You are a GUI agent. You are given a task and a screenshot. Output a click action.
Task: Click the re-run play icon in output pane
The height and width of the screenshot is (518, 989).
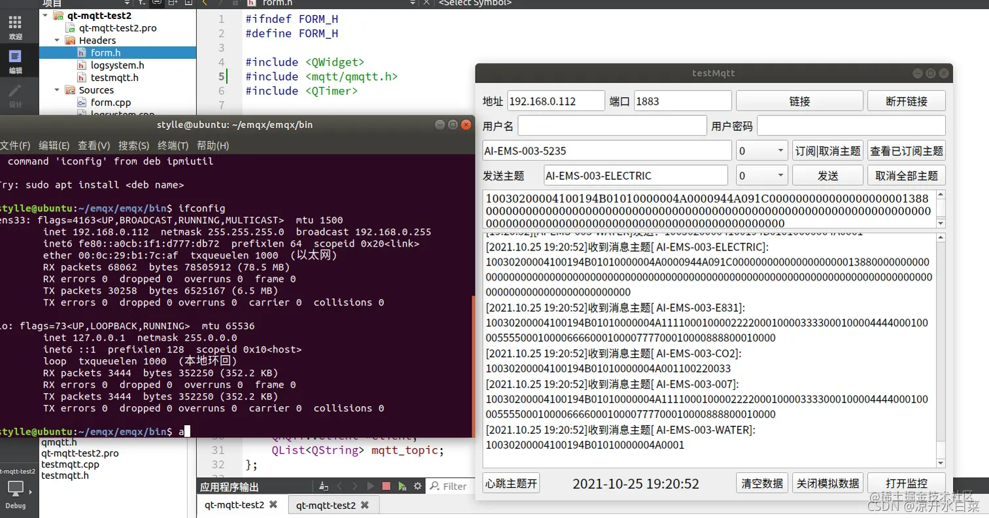[x=371, y=486]
